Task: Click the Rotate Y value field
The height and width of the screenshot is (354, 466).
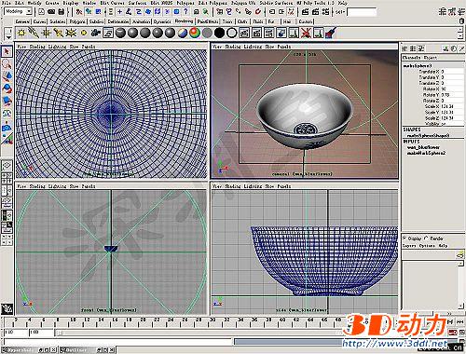Action: [x=452, y=95]
